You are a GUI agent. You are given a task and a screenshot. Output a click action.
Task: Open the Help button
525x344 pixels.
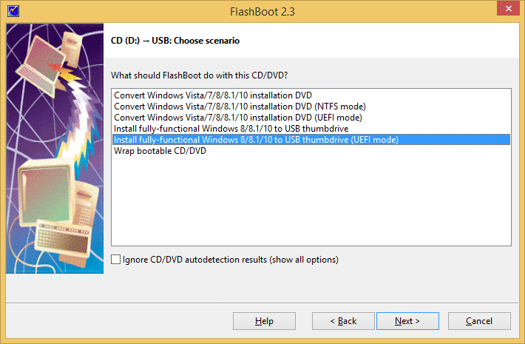point(264,321)
